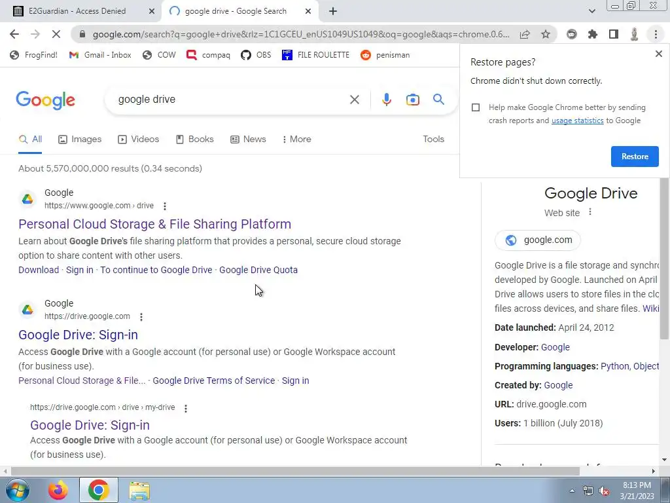670x503 pixels.
Task: Start a voice search with the microphone
Action: point(386,100)
